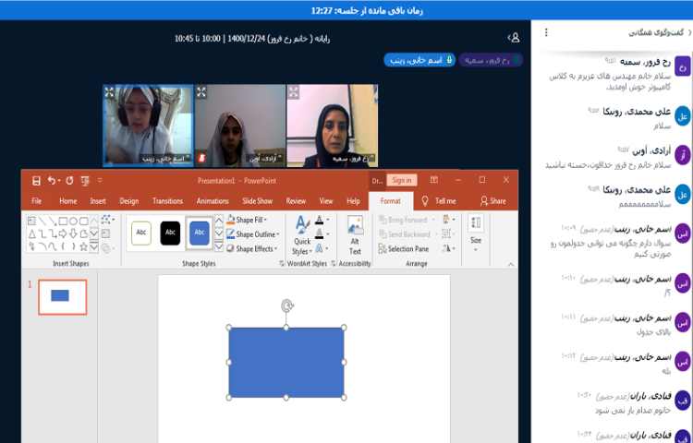Open Ribbon Display Options icon in title bar

(434, 180)
